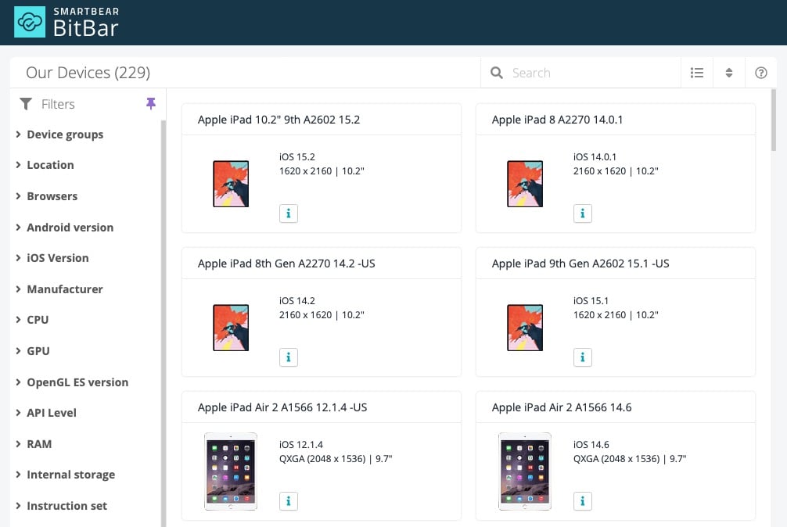Switch to list view icon
This screenshot has height=527, width=787.
(697, 73)
